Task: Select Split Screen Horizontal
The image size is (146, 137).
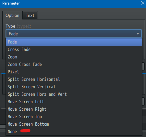Action: [74, 79]
